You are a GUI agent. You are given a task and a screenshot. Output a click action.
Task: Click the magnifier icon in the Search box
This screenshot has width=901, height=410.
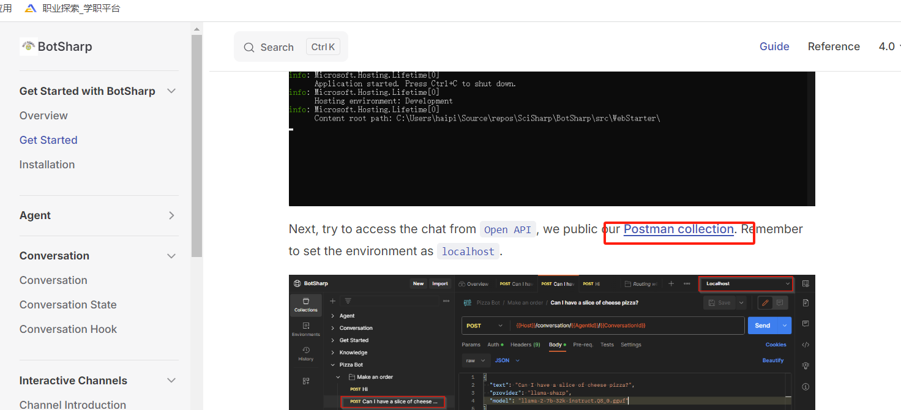pos(249,48)
